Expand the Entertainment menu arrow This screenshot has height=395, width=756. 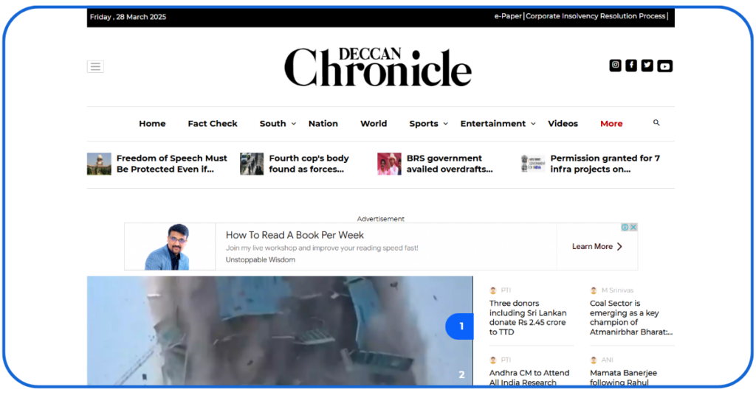point(533,124)
